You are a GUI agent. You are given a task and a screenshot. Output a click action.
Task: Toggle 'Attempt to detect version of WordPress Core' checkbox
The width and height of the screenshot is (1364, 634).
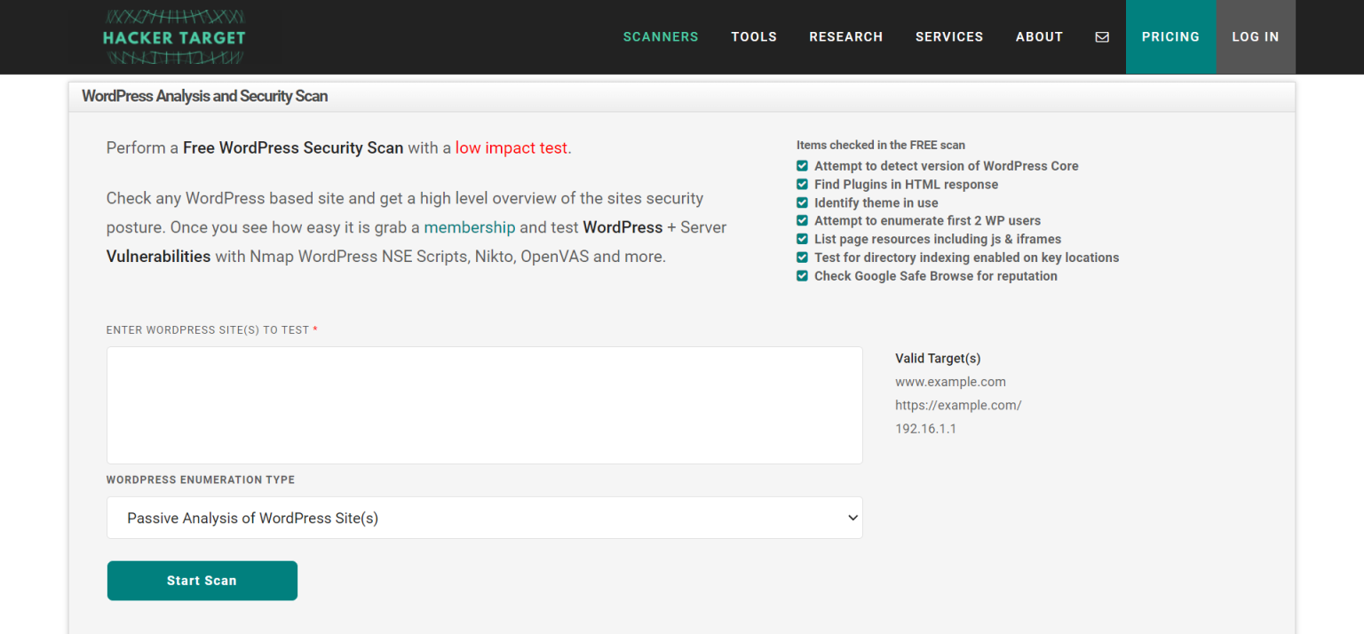pyautogui.click(x=802, y=166)
